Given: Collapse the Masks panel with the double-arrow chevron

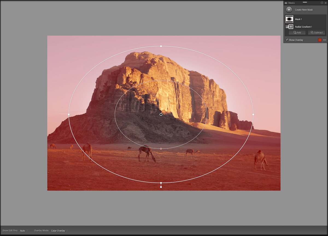Looking at the screenshot, I should (326, 3).
